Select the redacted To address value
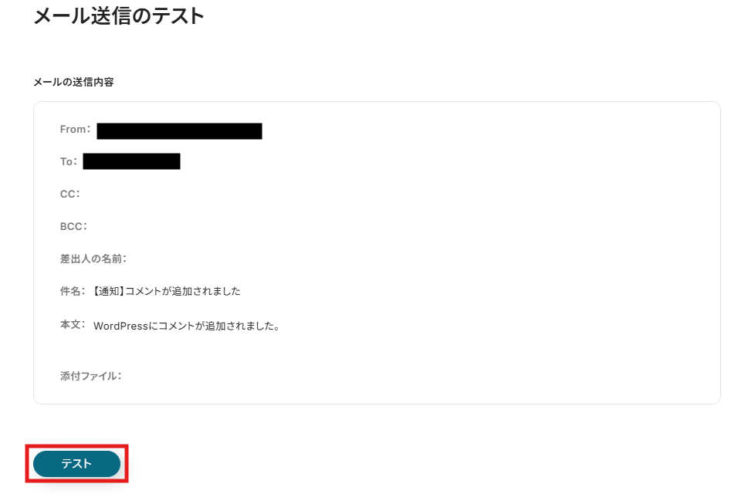735x494 pixels. [x=132, y=161]
